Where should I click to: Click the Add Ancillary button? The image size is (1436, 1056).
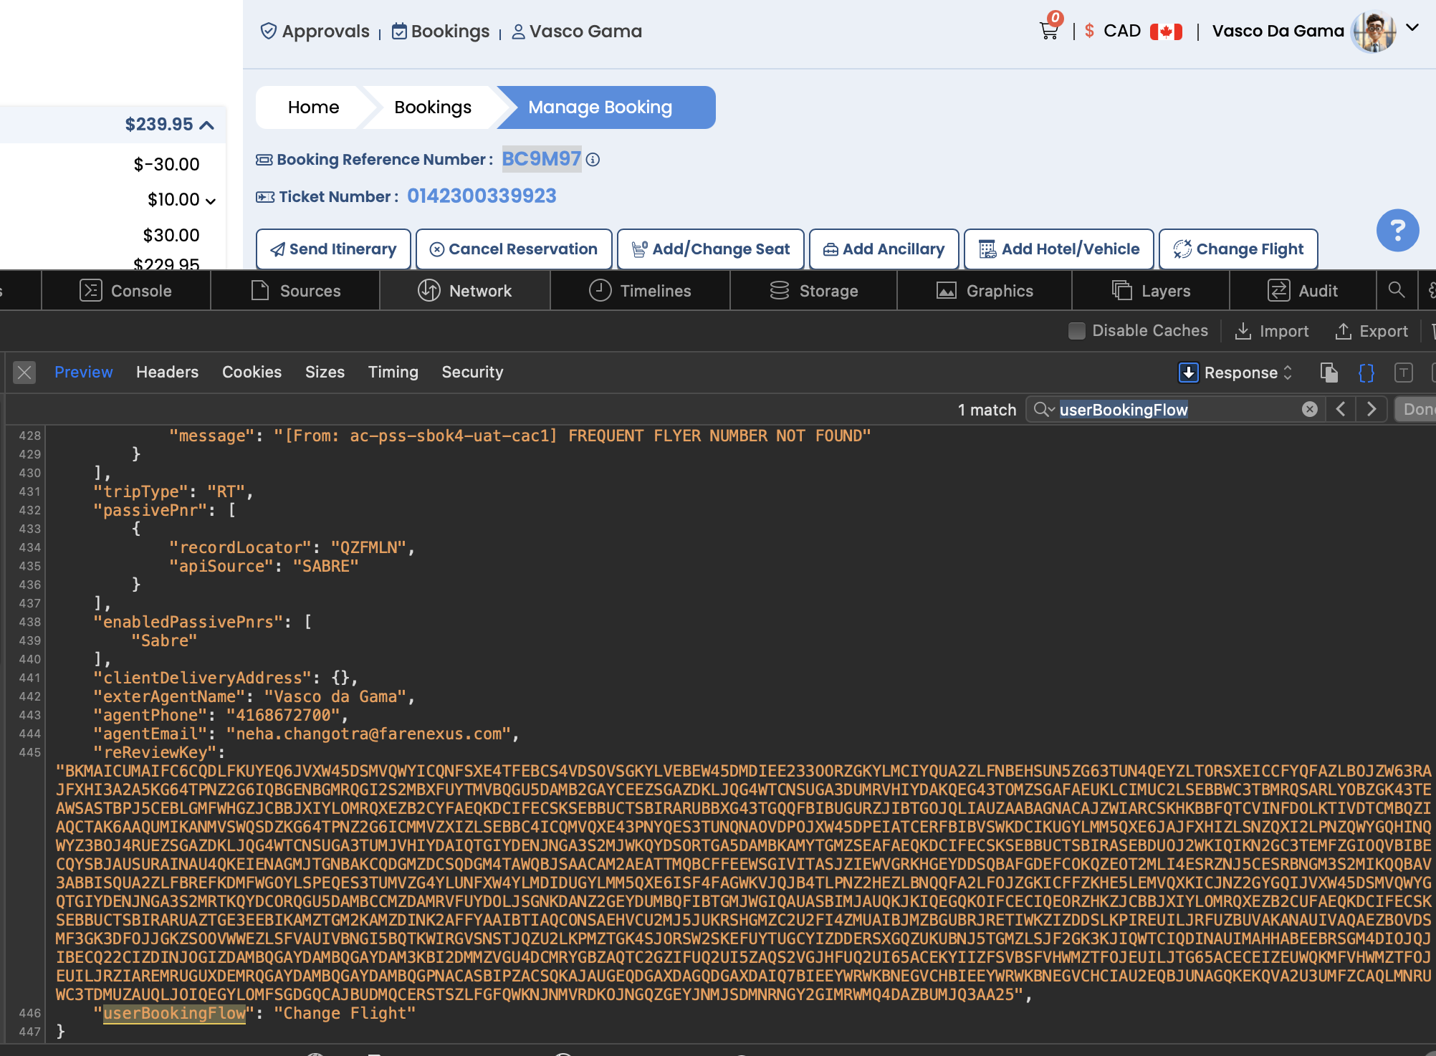coord(884,249)
